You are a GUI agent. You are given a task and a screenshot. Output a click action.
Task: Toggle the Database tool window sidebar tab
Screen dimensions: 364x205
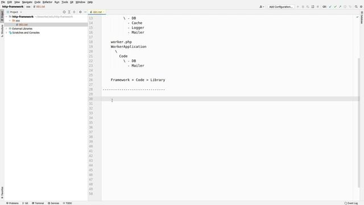pos(362,17)
